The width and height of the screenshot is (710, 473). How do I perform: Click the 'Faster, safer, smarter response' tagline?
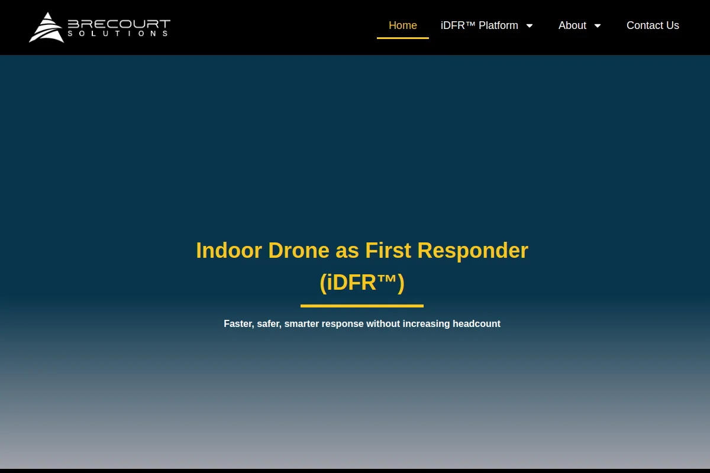(362, 323)
